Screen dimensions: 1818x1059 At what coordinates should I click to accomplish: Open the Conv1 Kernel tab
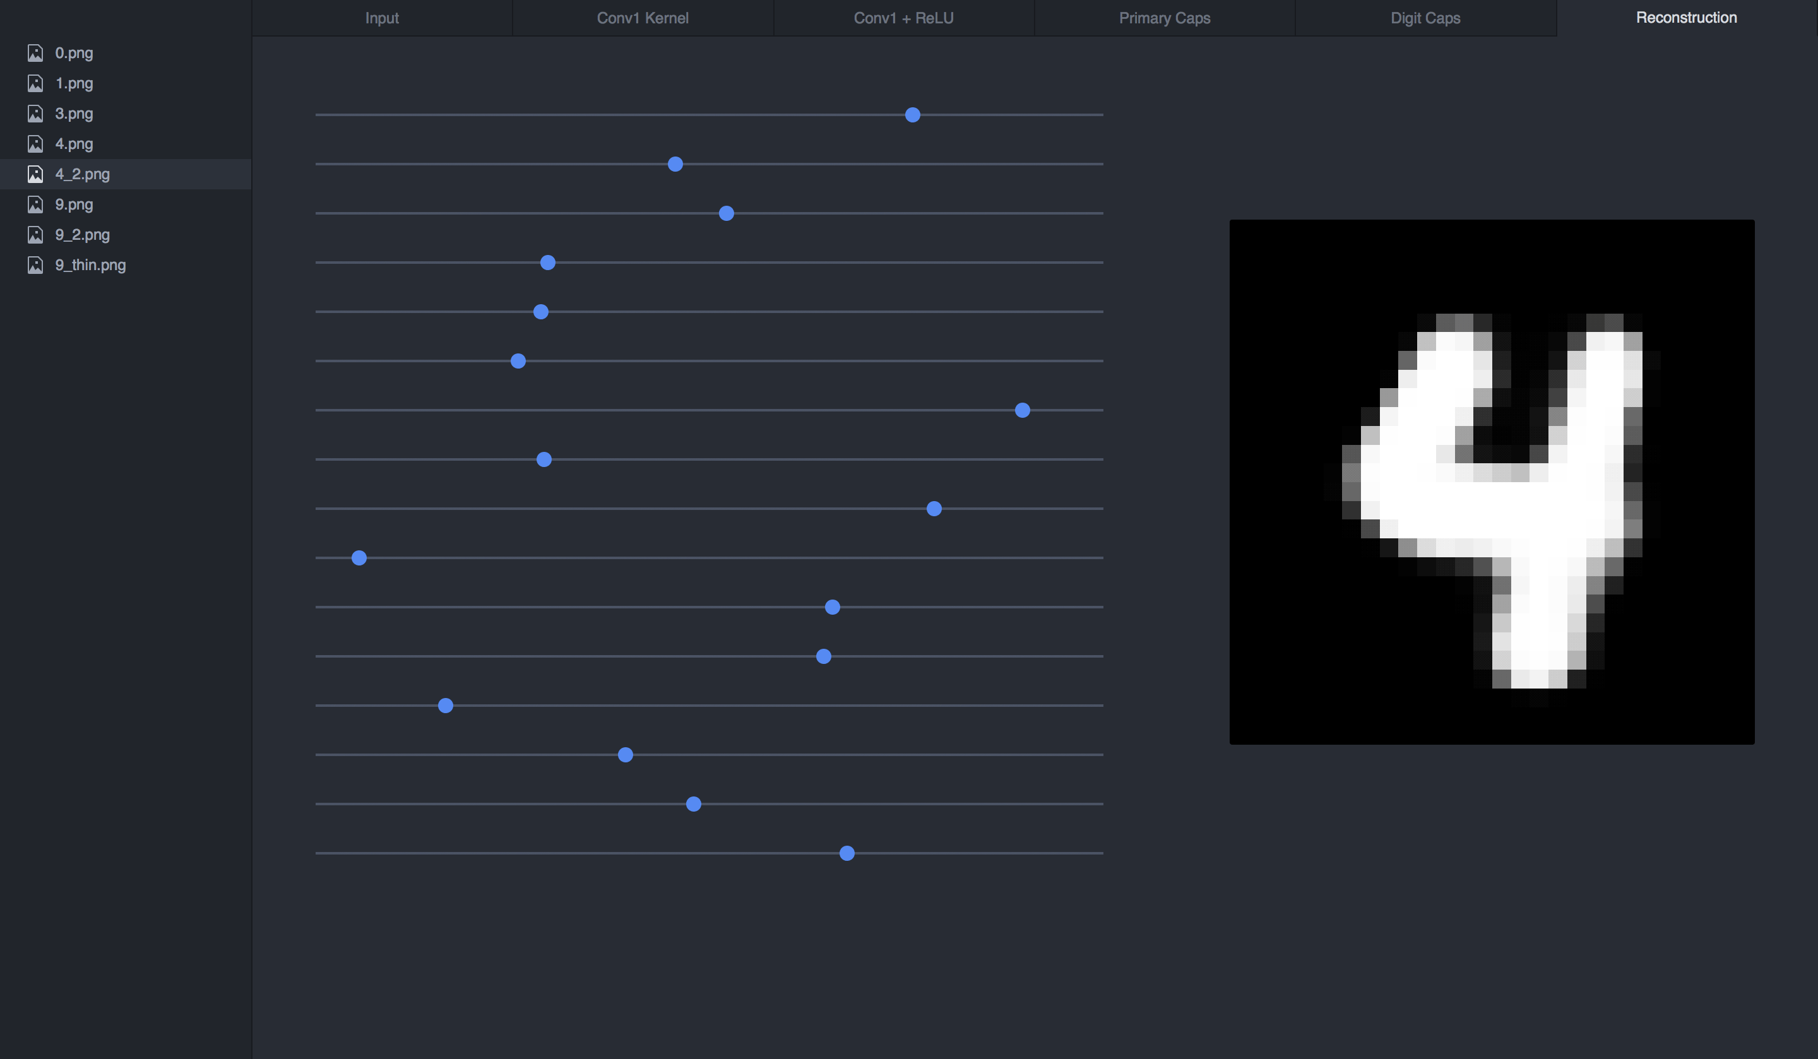coord(642,18)
